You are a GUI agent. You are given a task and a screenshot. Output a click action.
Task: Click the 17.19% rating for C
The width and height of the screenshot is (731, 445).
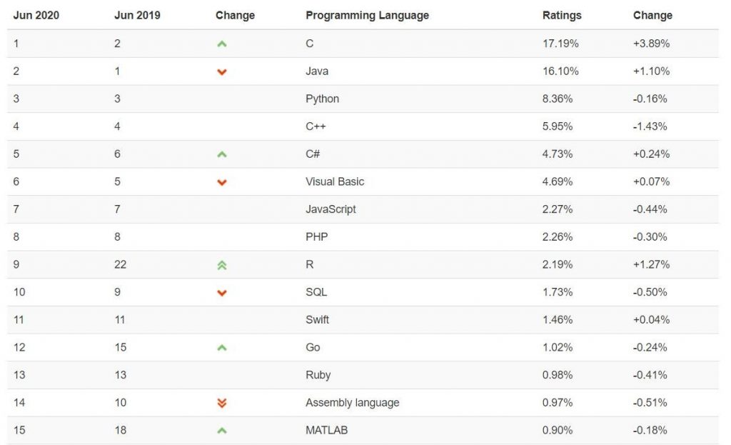(560, 44)
